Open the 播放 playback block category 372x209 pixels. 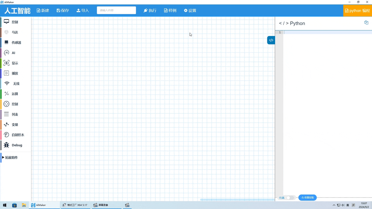point(15,73)
